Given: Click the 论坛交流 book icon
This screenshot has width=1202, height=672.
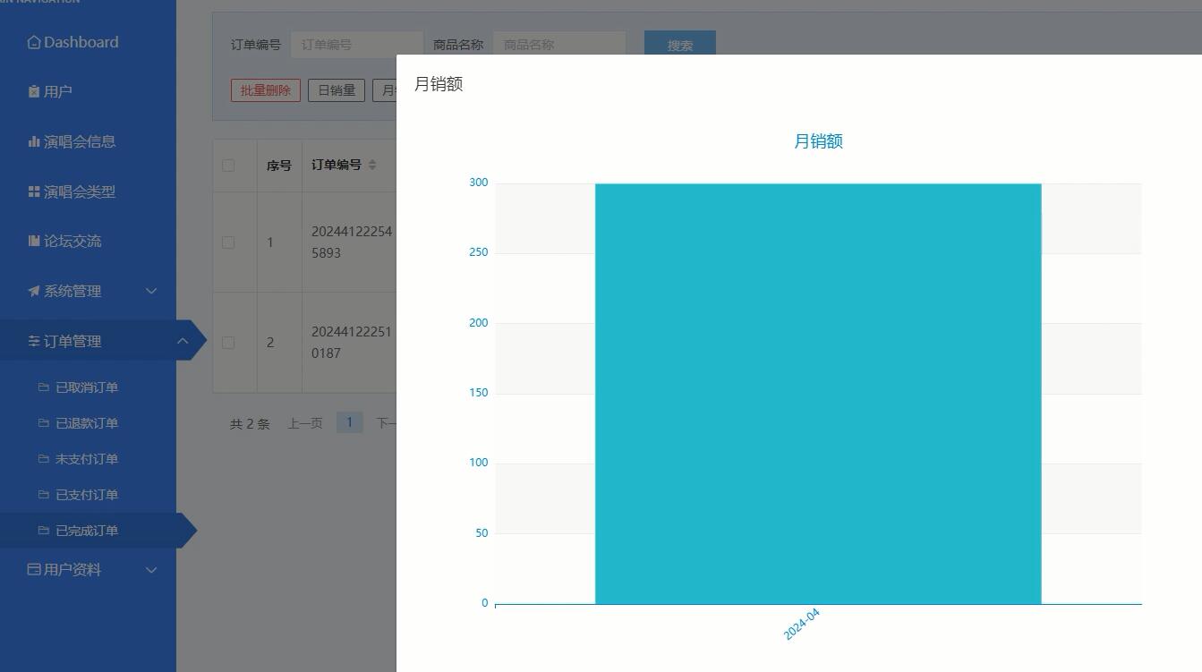Looking at the screenshot, I should pos(34,241).
